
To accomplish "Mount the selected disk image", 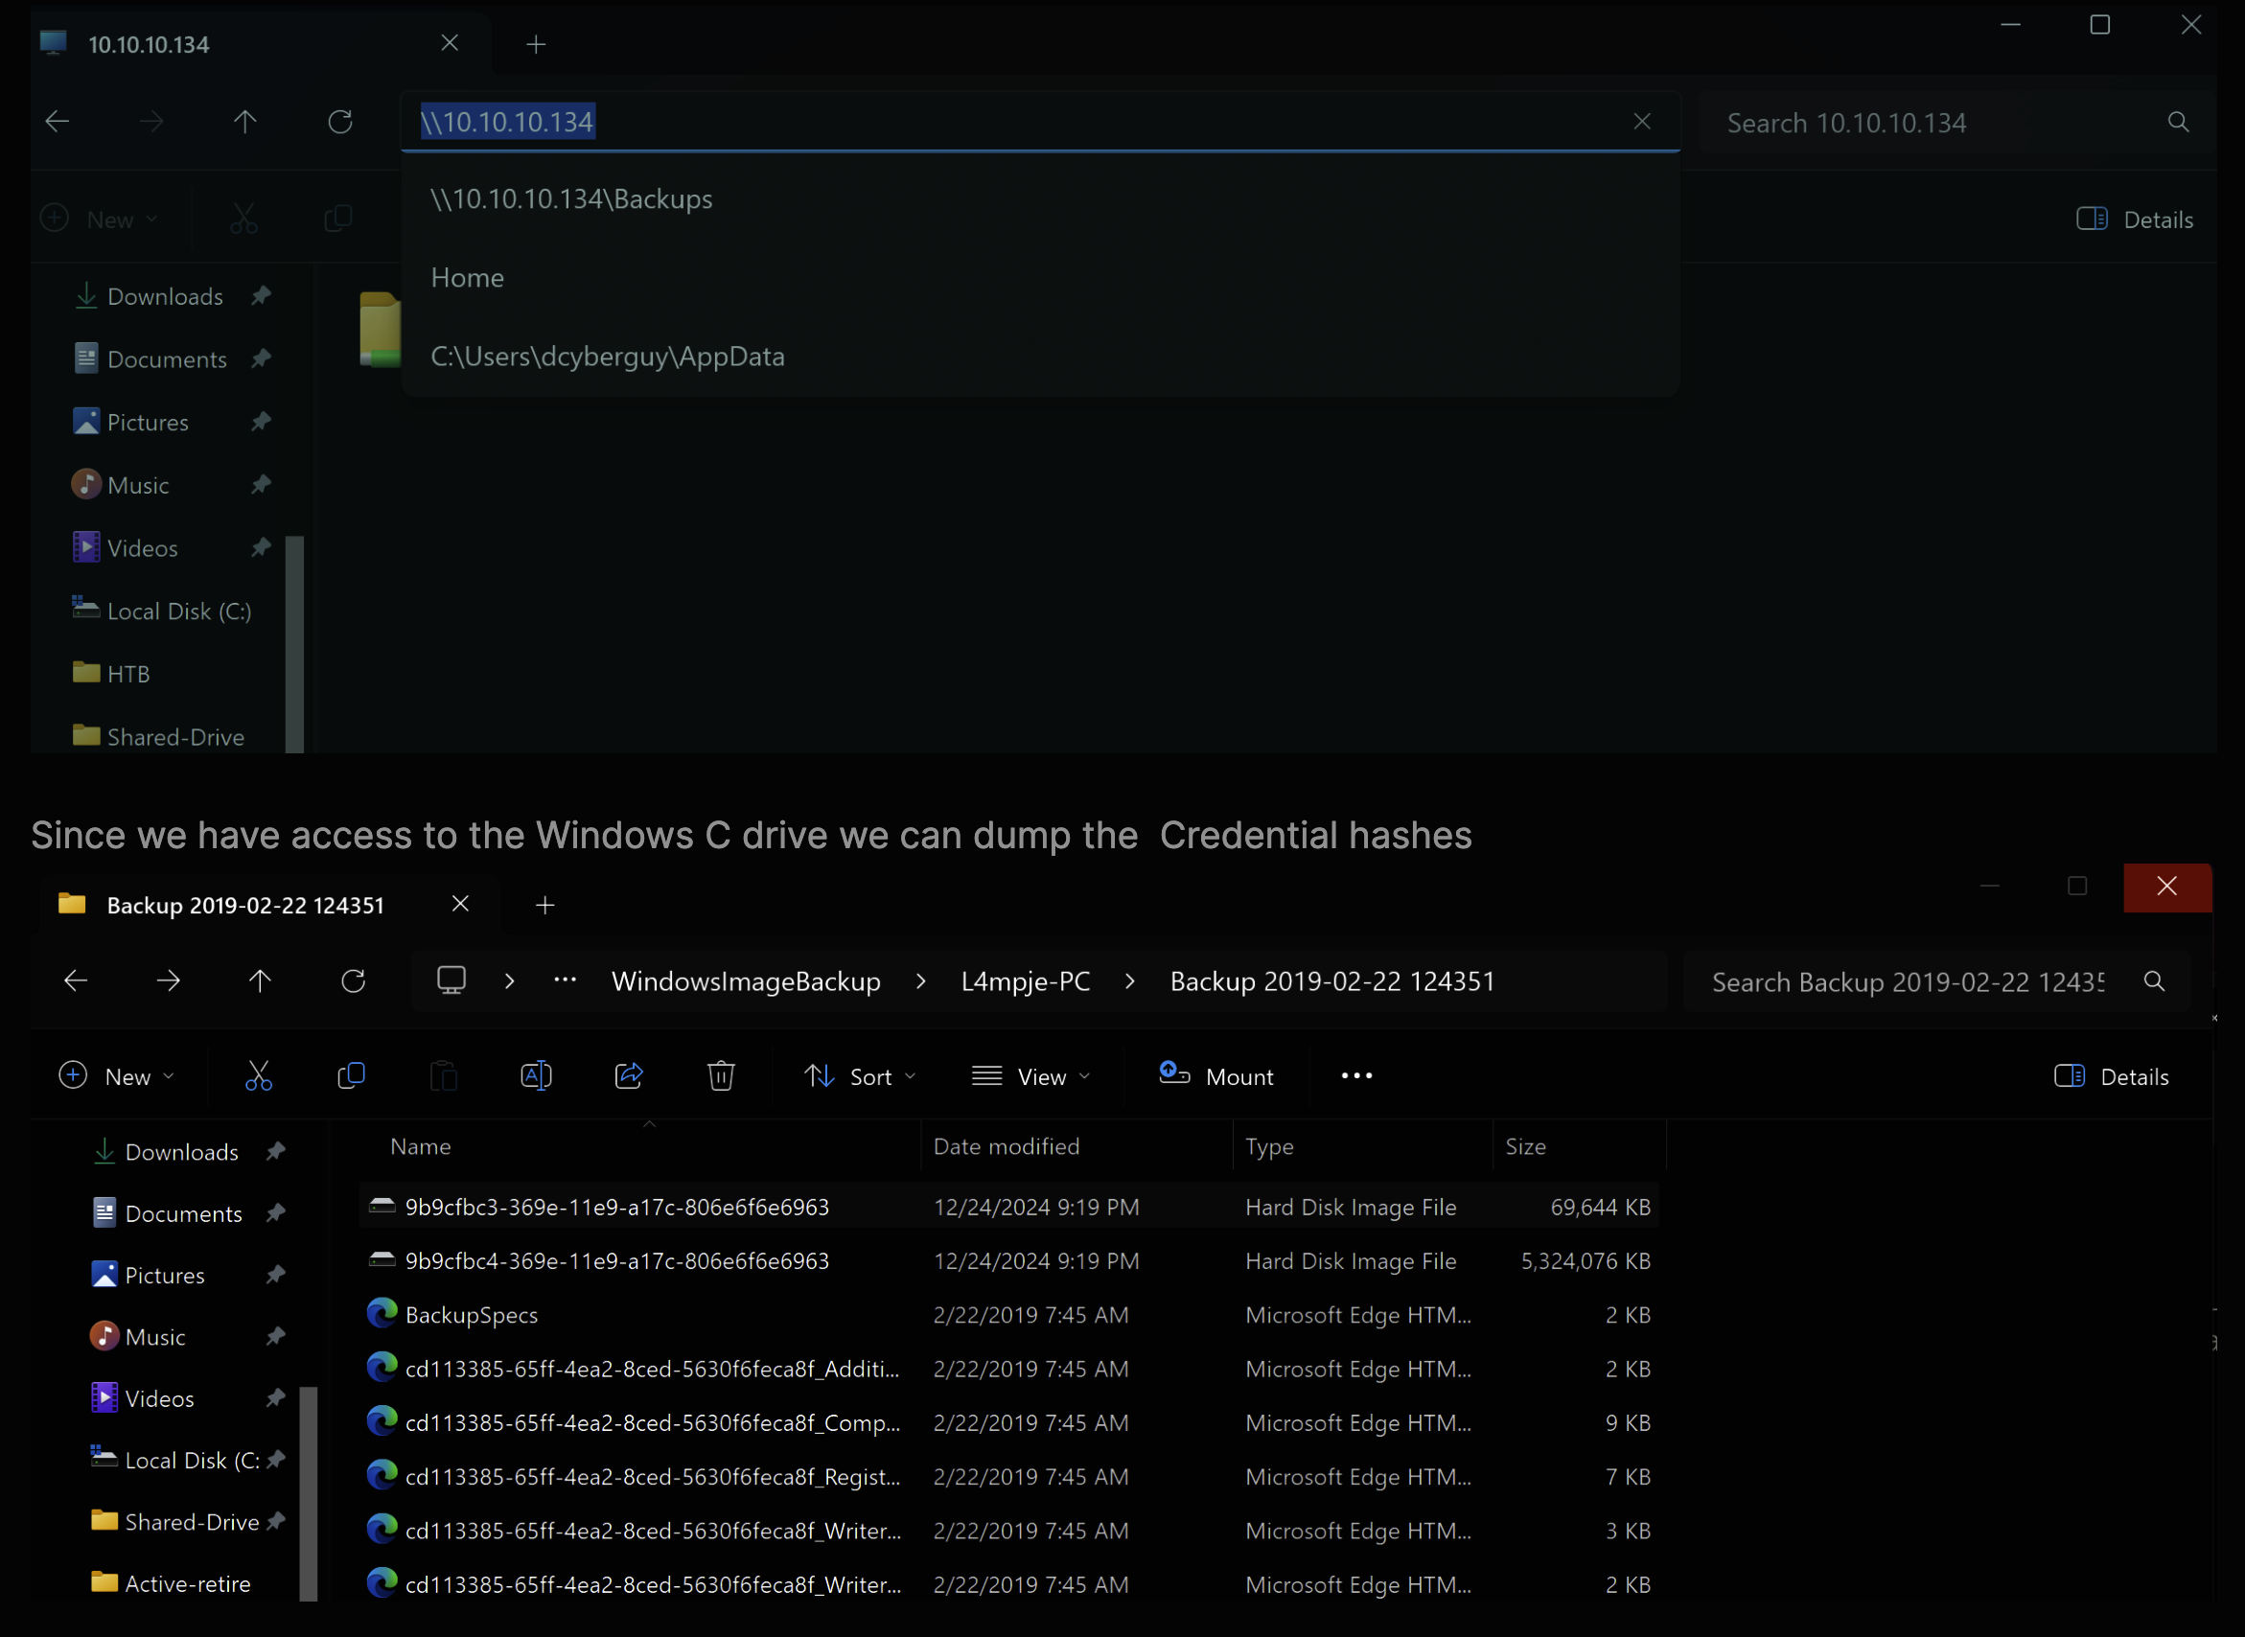I will (1216, 1076).
